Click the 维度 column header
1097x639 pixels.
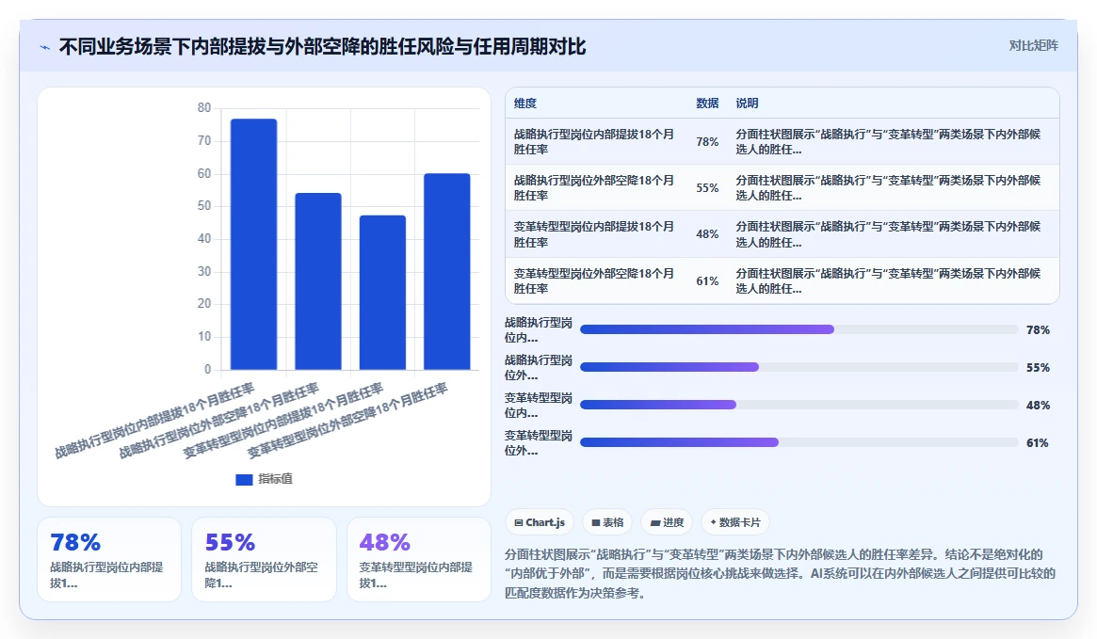coord(525,103)
